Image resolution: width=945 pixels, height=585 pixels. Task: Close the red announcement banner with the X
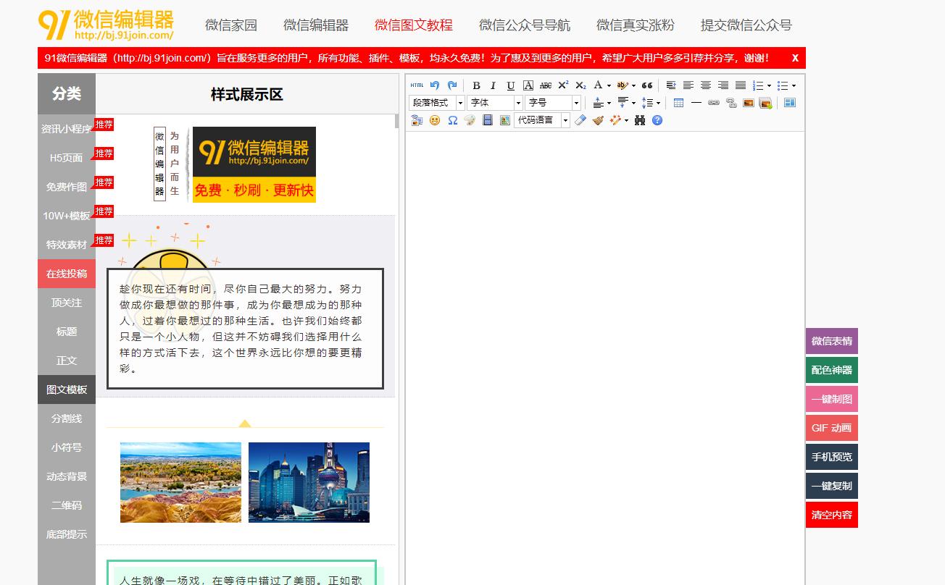click(795, 58)
